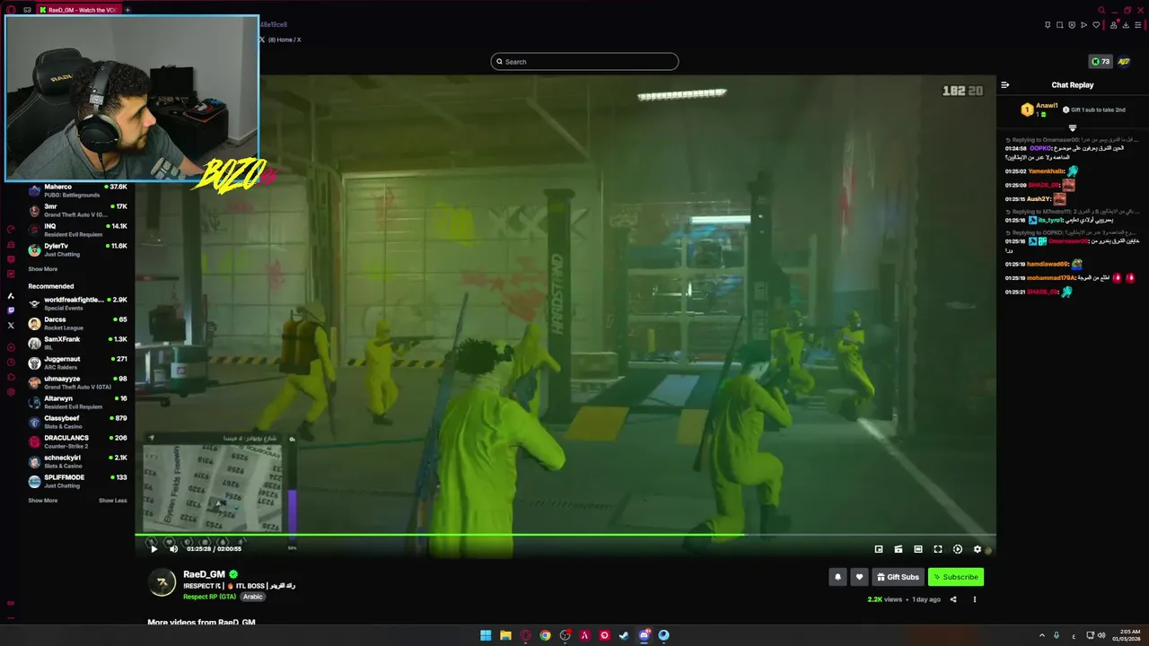This screenshot has height=646, width=1149.
Task: Select the Arabic language tag
Action: (253, 597)
